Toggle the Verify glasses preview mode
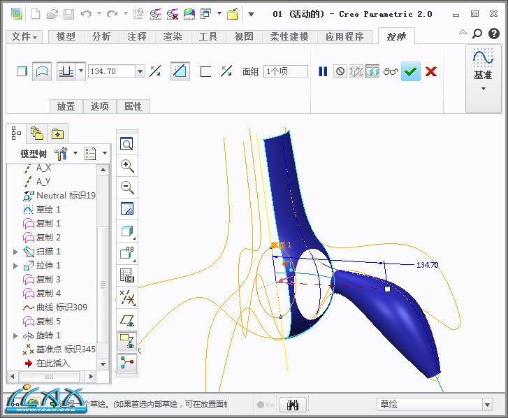Image resolution: width=508 pixels, height=418 pixels. click(391, 71)
